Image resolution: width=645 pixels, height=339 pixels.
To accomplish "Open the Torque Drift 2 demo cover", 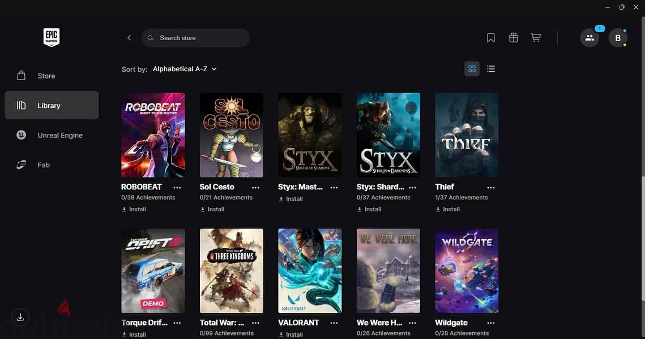I will (153, 271).
